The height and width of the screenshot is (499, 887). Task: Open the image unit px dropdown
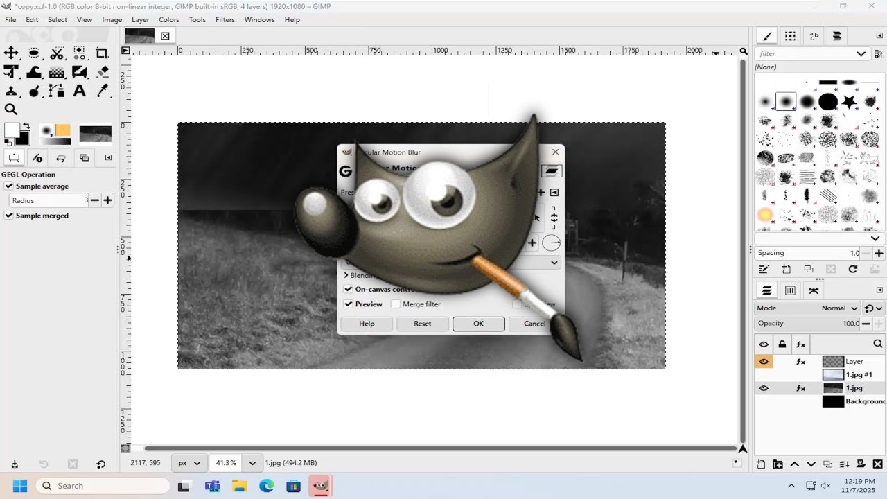click(x=190, y=462)
